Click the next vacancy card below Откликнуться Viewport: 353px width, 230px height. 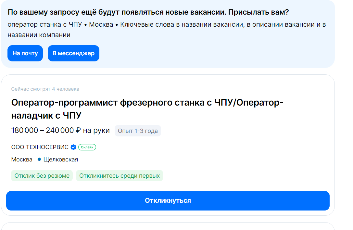tap(168, 226)
